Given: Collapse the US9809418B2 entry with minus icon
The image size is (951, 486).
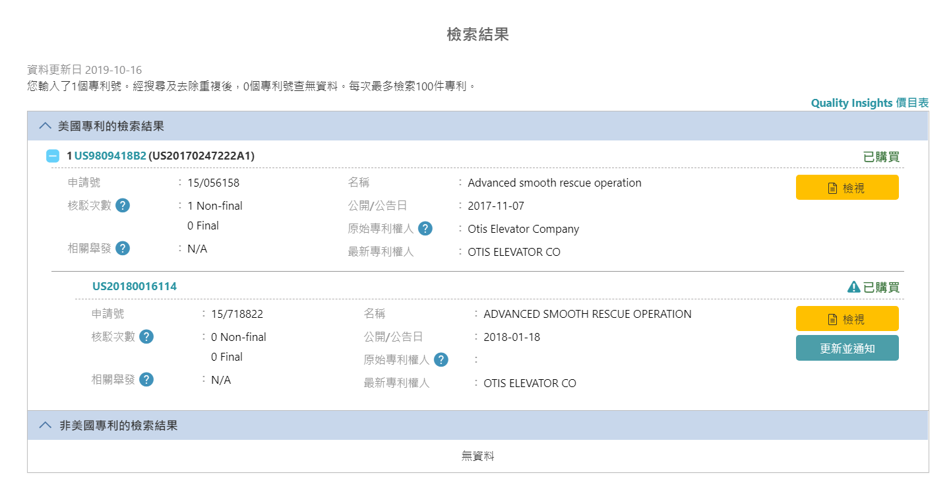Looking at the screenshot, I should (53, 156).
